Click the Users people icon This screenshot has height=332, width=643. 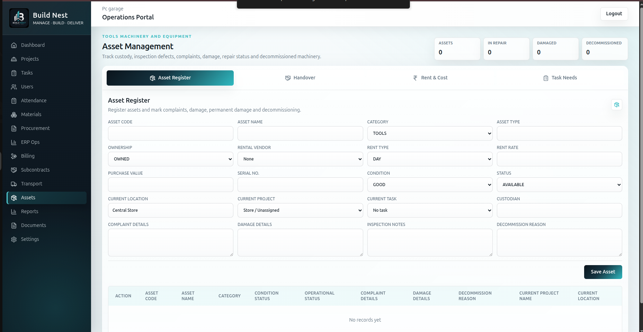[14, 87]
